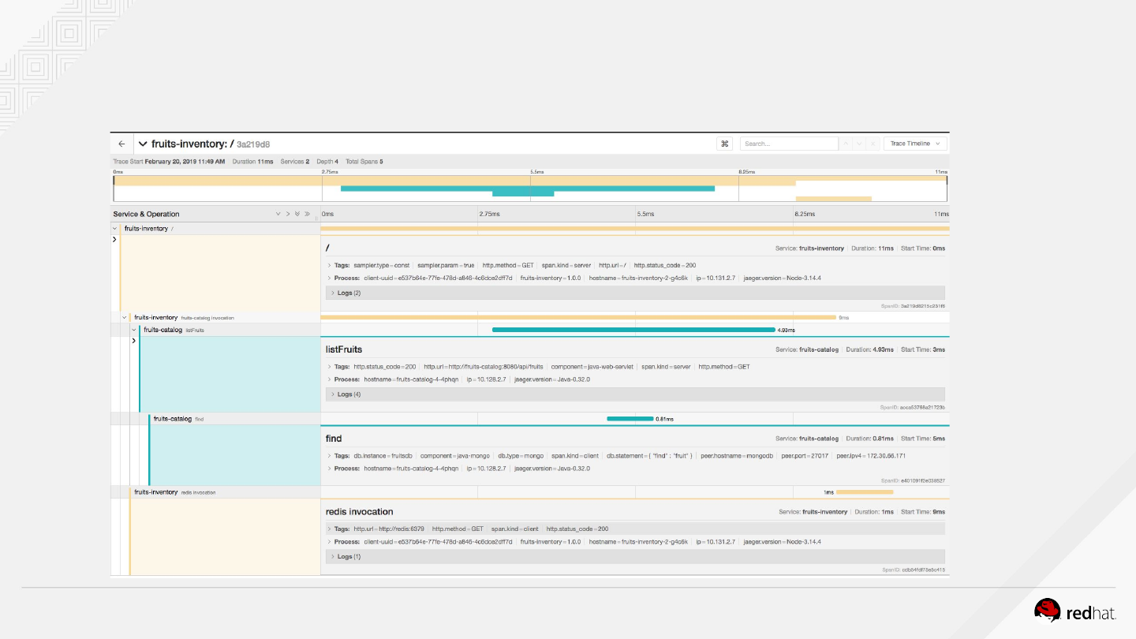The image size is (1136, 639).
Task: Click the collapse one level chevron icon
Action: (x=288, y=214)
